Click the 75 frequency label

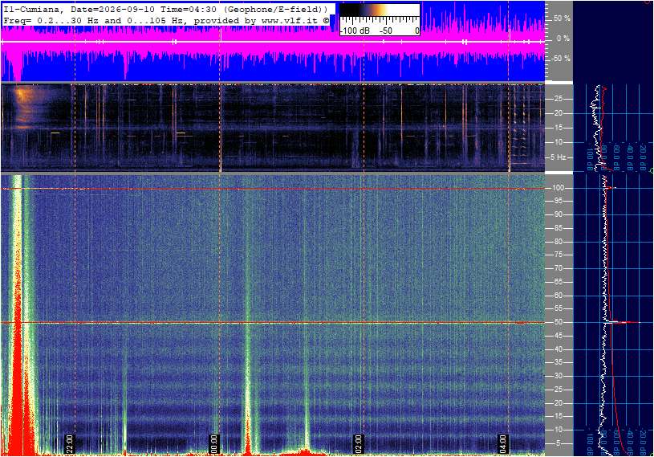pos(558,255)
